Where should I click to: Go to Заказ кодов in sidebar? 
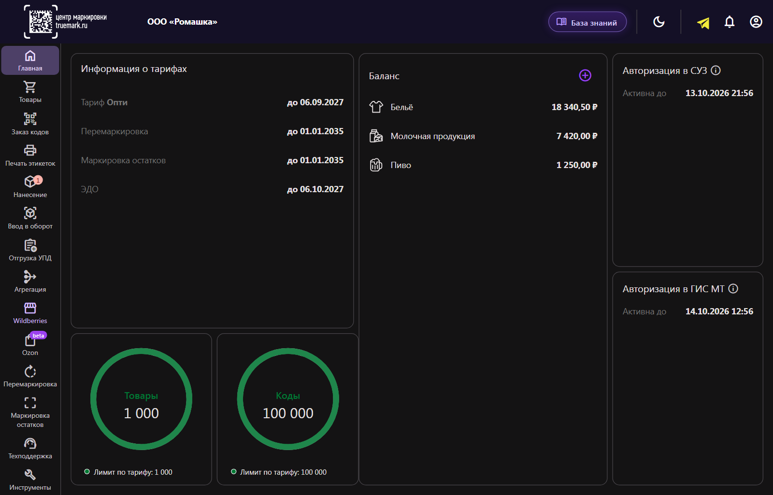[x=30, y=124]
